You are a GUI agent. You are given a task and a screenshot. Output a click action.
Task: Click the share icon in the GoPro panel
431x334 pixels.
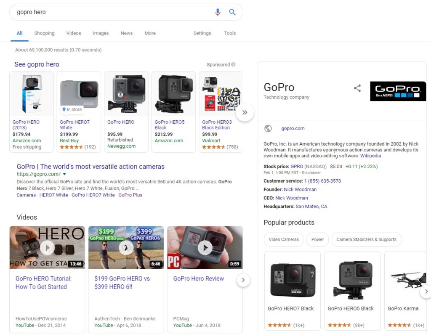[357, 88]
